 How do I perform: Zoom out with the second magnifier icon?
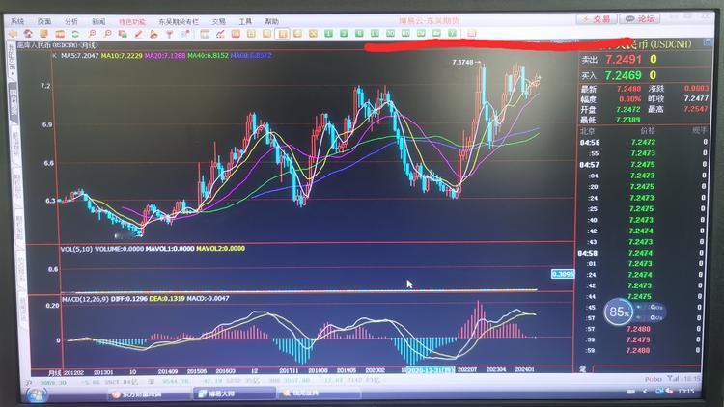[107, 34]
